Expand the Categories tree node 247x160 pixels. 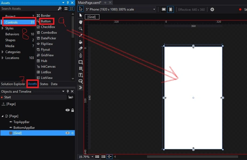coord(2,52)
